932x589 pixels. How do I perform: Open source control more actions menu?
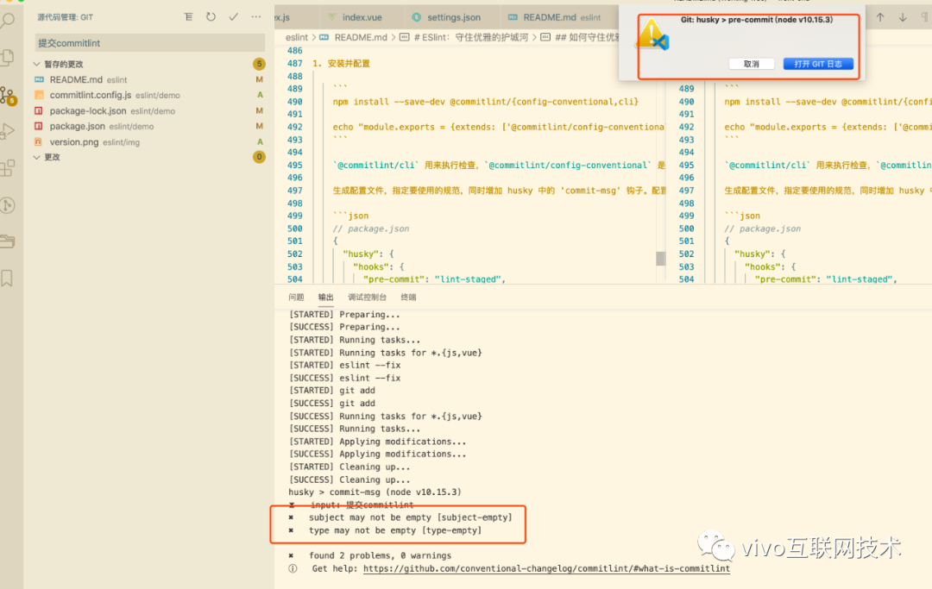click(256, 16)
